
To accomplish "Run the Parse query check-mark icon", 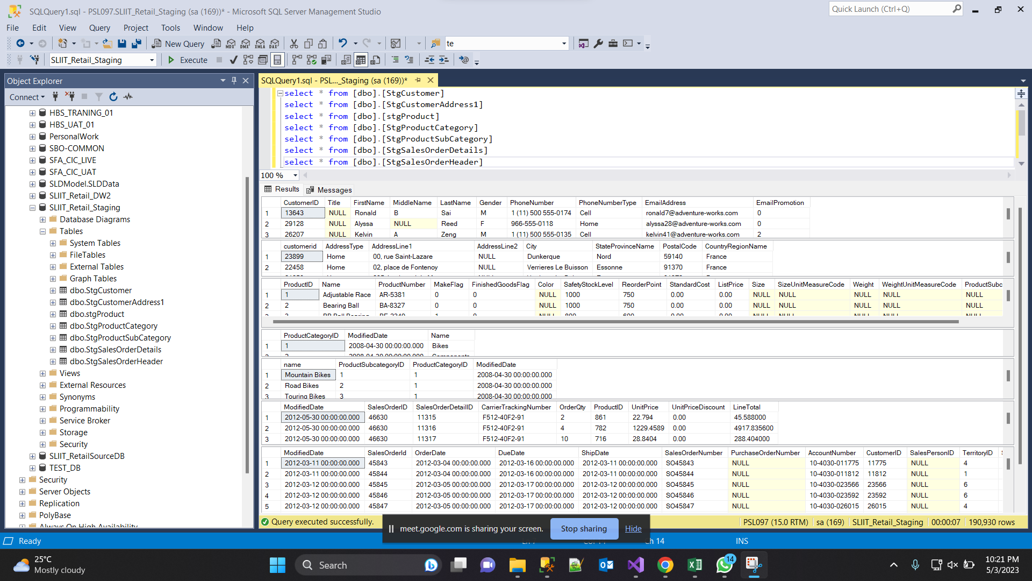I will [x=233, y=60].
